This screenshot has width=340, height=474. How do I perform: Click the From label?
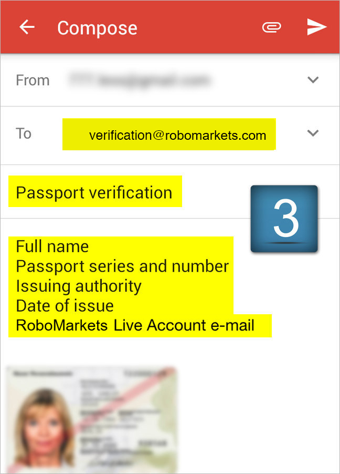click(33, 80)
